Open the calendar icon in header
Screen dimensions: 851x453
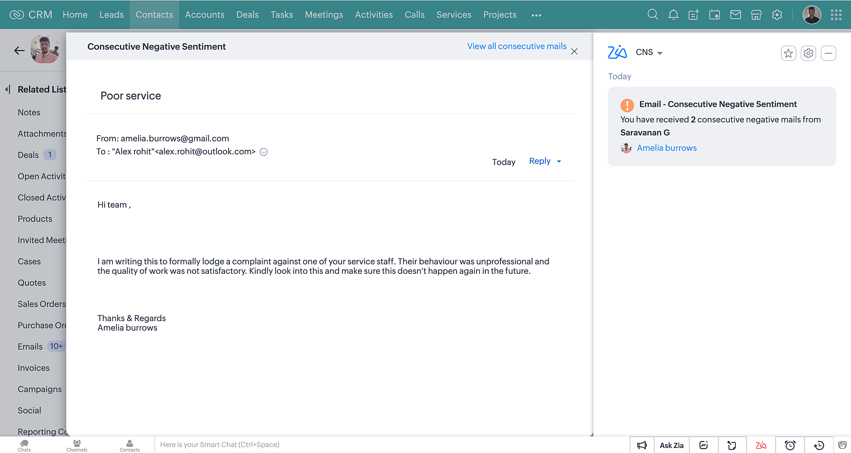click(x=714, y=15)
